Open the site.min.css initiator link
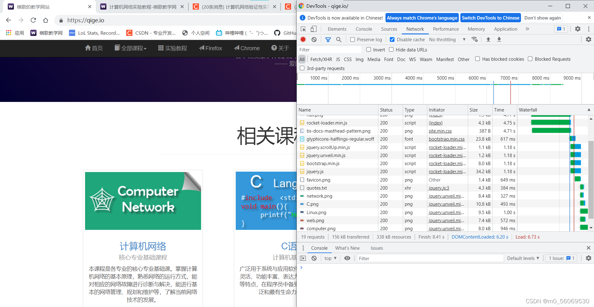The width and height of the screenshot is (594, 307). [x=440, y=131]
